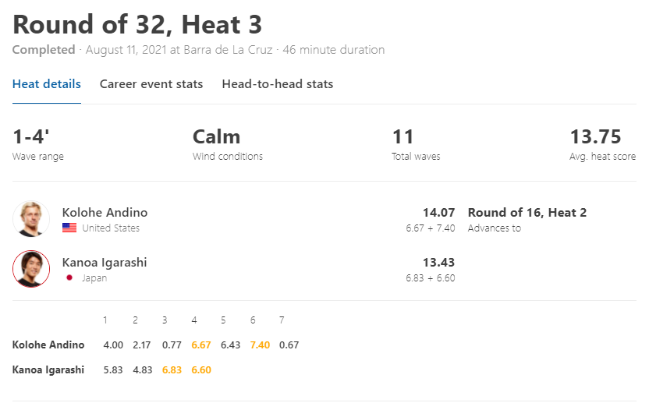Switch to the Heat details tab
This screenshot has height=417, width=649.
47,84
